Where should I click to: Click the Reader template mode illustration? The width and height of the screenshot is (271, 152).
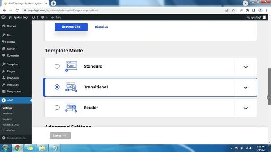(x=71, y=108)
